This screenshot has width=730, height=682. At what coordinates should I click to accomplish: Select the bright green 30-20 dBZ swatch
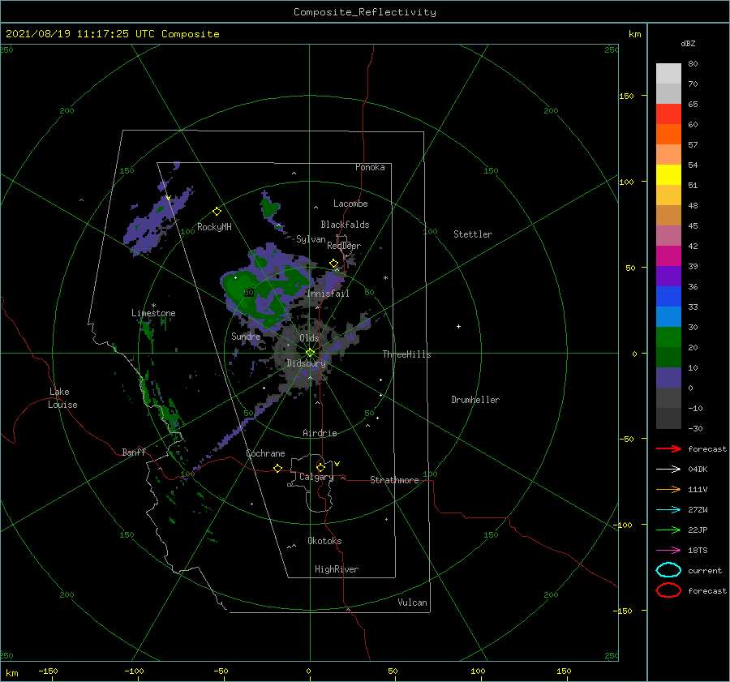668,337
